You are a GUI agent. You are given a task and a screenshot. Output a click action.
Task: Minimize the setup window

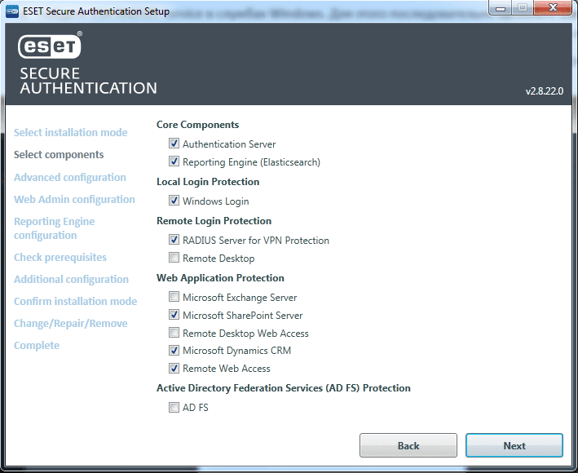[501, 8]
